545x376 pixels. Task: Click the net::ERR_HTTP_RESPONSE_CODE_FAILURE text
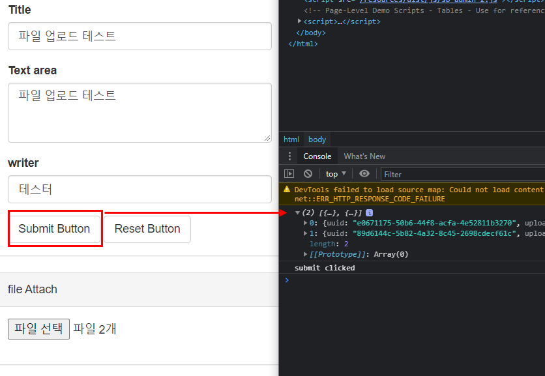pos(370,199)
